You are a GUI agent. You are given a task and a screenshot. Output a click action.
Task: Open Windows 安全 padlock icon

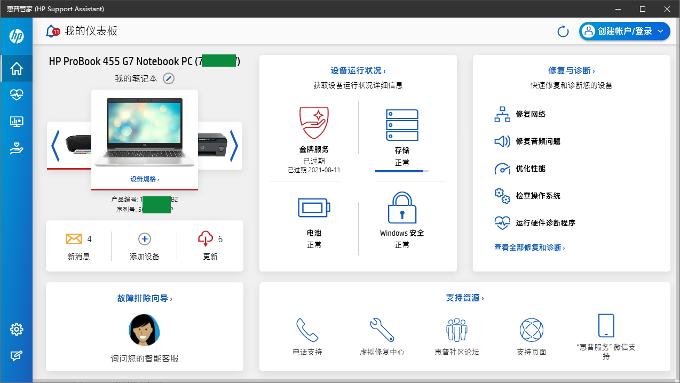(402, 208)
